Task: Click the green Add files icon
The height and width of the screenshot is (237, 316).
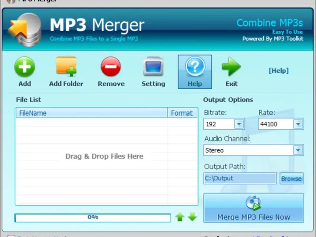Action: tap(24, 67)
